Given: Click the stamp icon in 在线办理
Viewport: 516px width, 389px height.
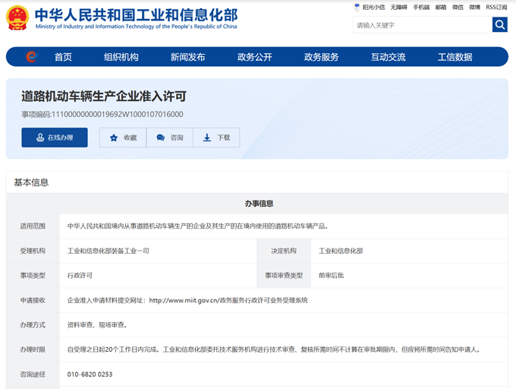Looking at the screenshot, I should tap(40, 138).
